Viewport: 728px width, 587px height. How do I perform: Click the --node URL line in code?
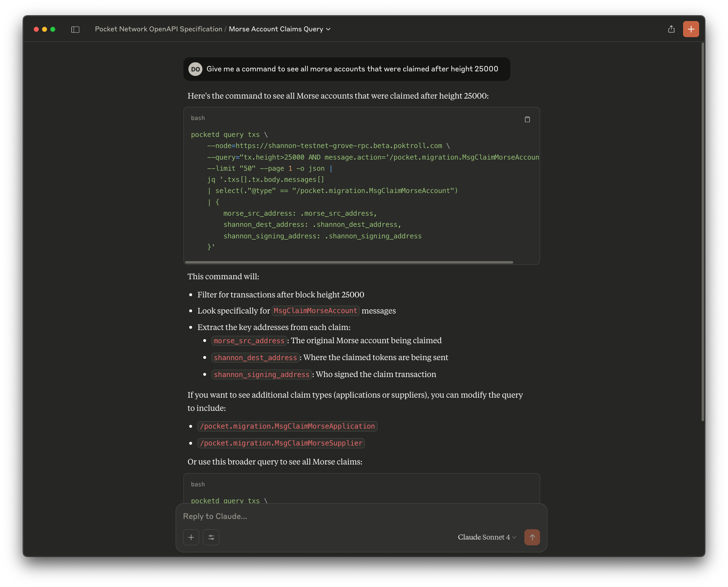point(329,146)
